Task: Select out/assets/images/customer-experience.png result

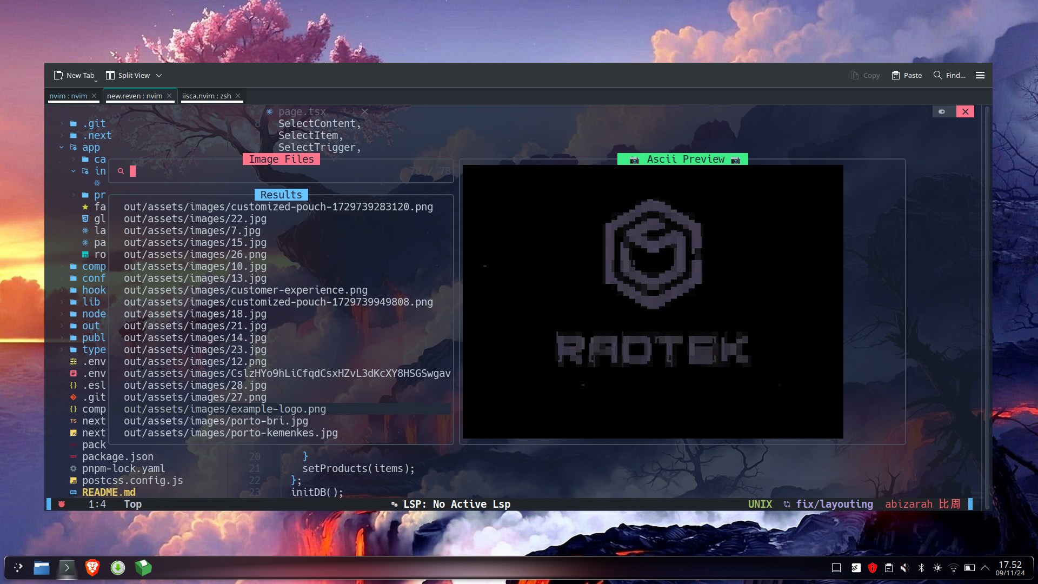Action: pos(245,290)
